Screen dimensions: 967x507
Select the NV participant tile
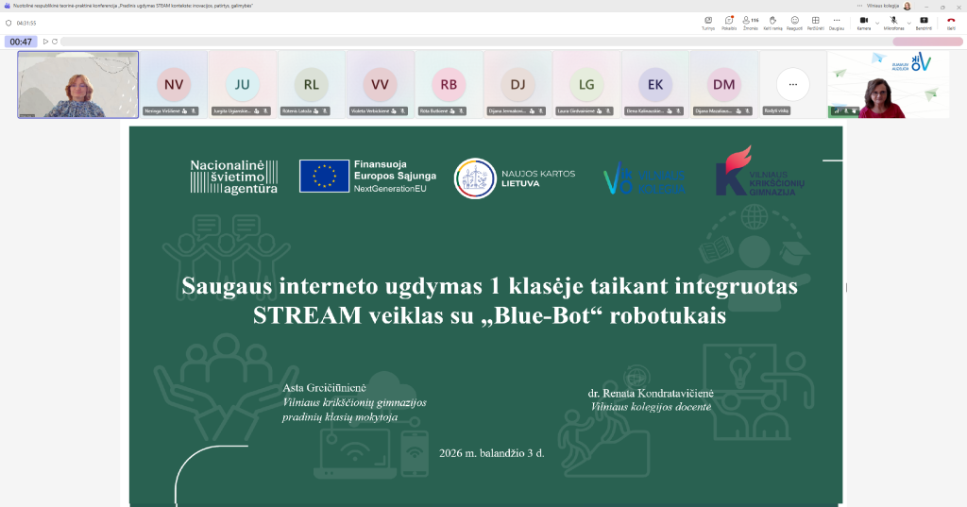tap(174, 85)
